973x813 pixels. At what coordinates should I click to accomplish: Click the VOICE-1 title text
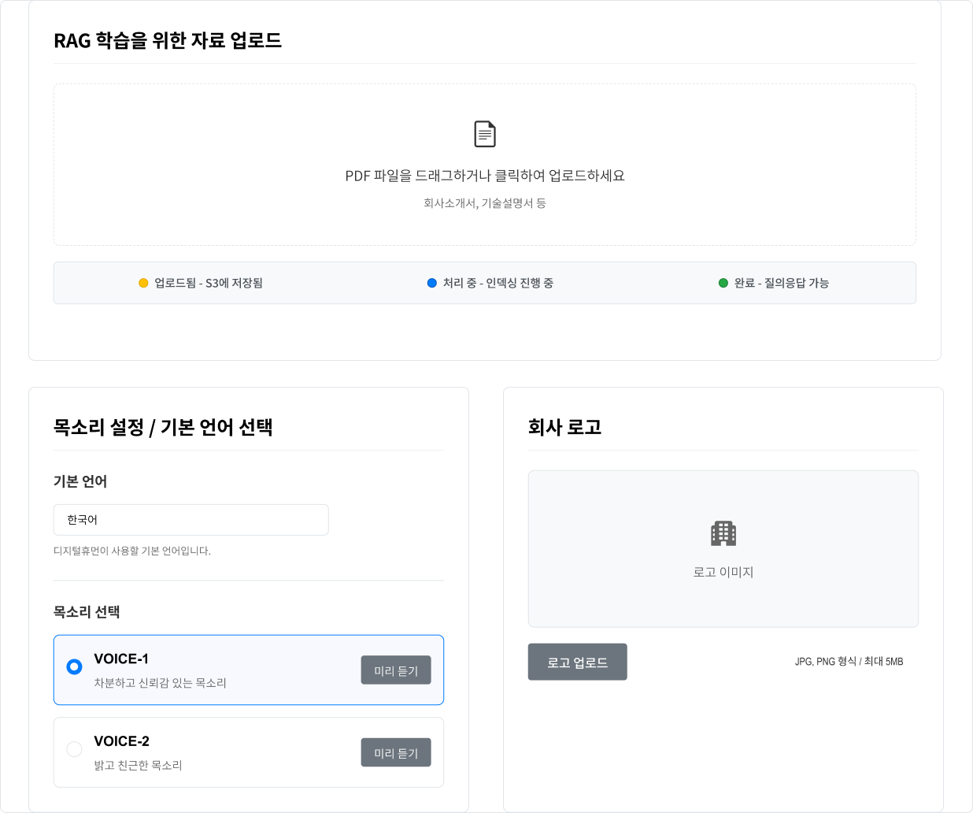coord(121,659)
